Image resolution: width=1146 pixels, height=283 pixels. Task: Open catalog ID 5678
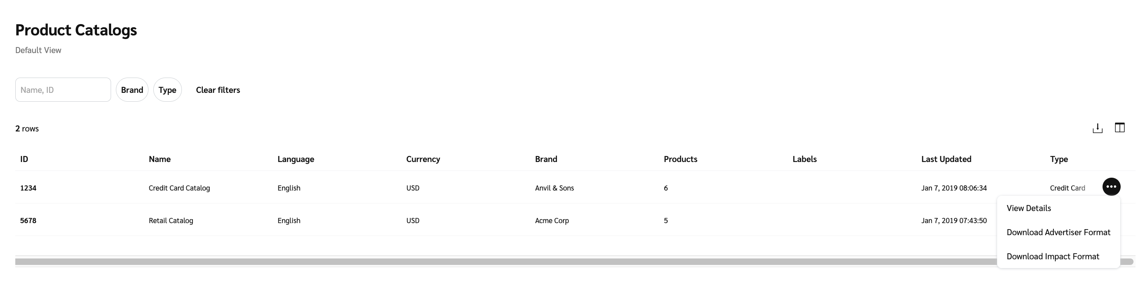28,220
